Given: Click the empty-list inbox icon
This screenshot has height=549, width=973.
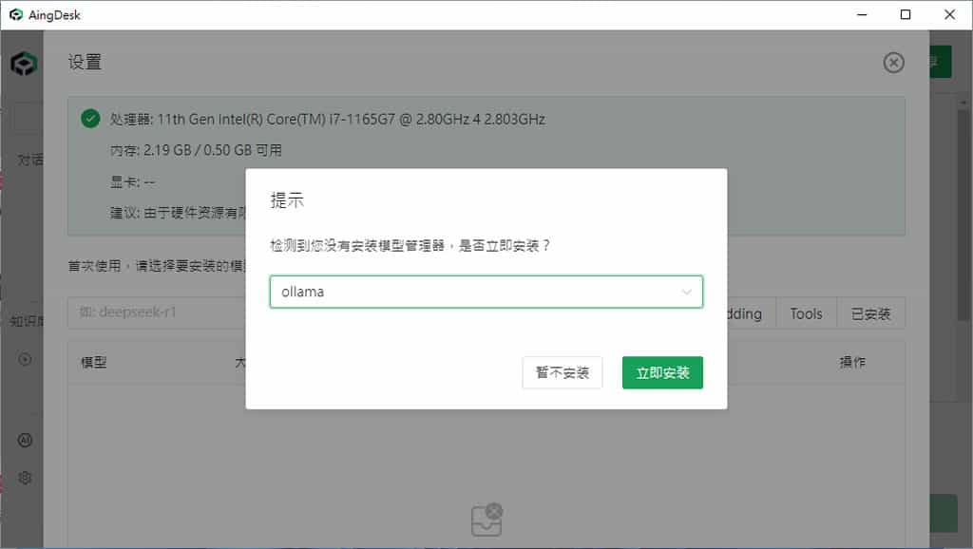Looking at the screenshot, I should (x=487, y=520).
